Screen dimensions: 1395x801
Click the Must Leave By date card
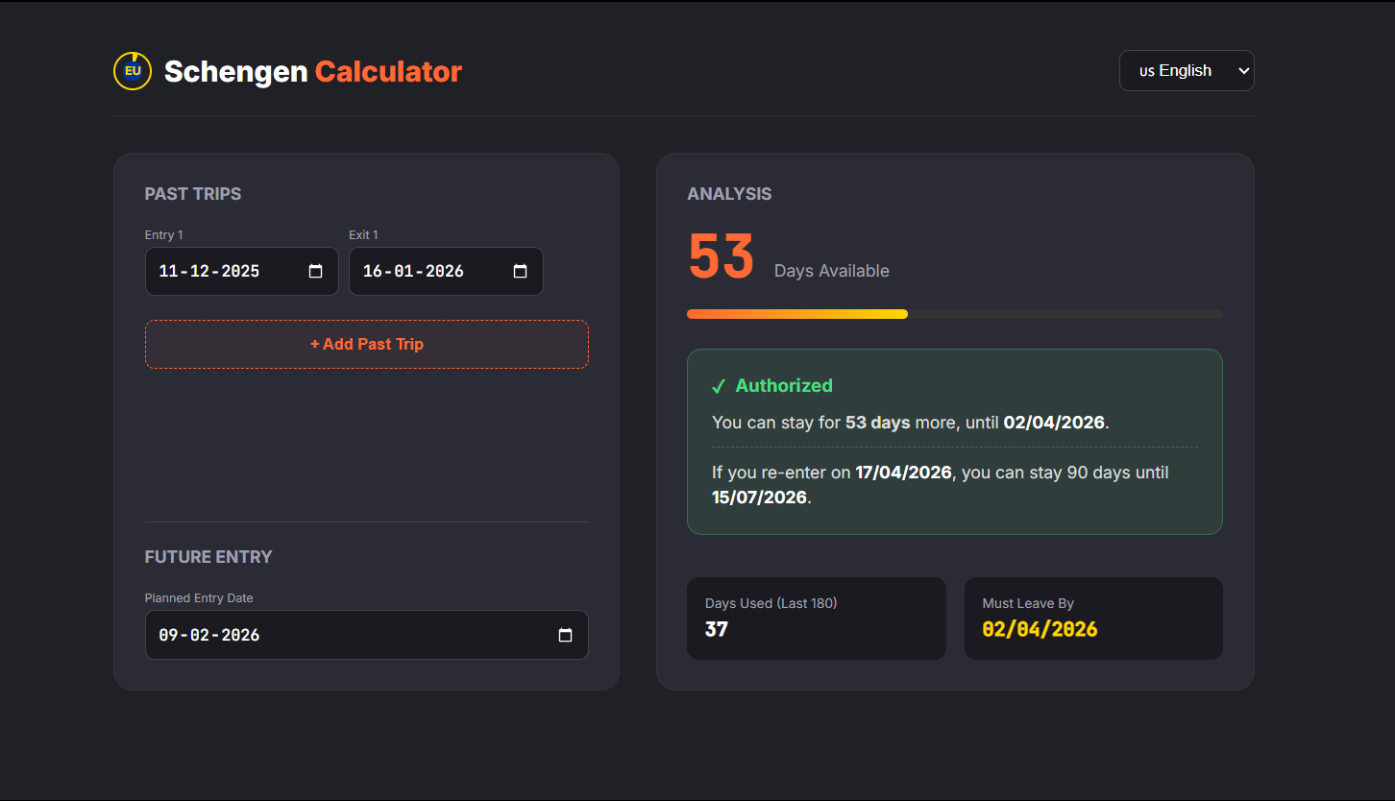click(x=1092, y=618)
